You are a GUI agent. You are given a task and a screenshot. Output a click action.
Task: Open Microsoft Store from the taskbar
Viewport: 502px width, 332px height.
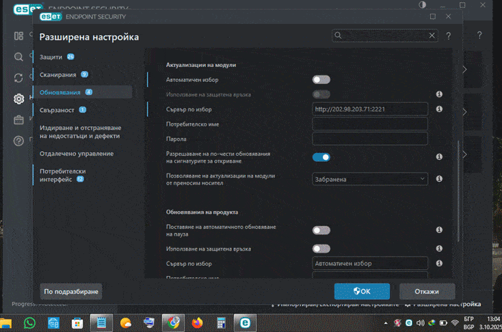77,323
